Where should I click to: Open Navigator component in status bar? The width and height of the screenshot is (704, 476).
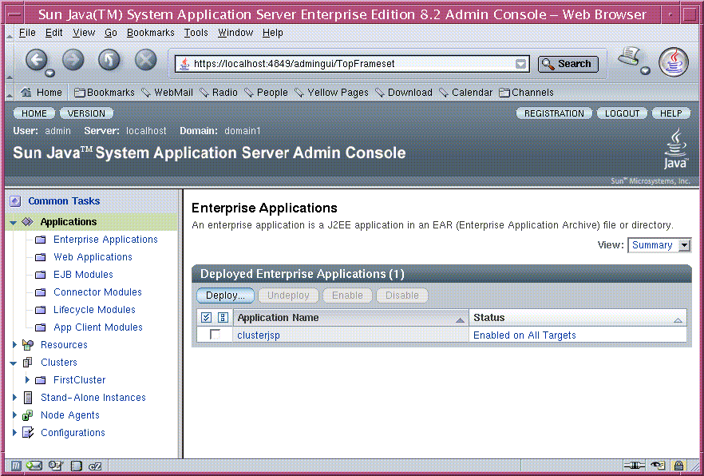(16, 466)
